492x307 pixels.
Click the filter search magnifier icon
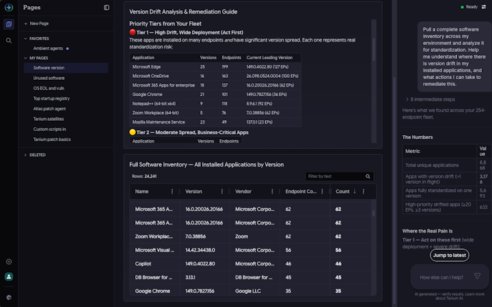[368, 177]
